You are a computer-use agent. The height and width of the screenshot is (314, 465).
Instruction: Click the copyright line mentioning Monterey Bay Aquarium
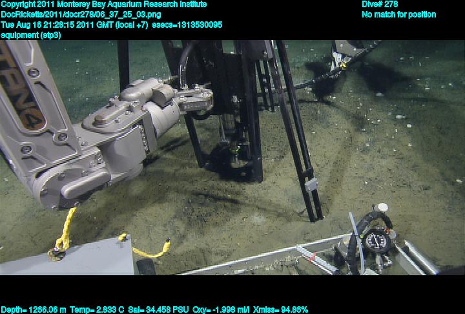(x=103, y=5)
